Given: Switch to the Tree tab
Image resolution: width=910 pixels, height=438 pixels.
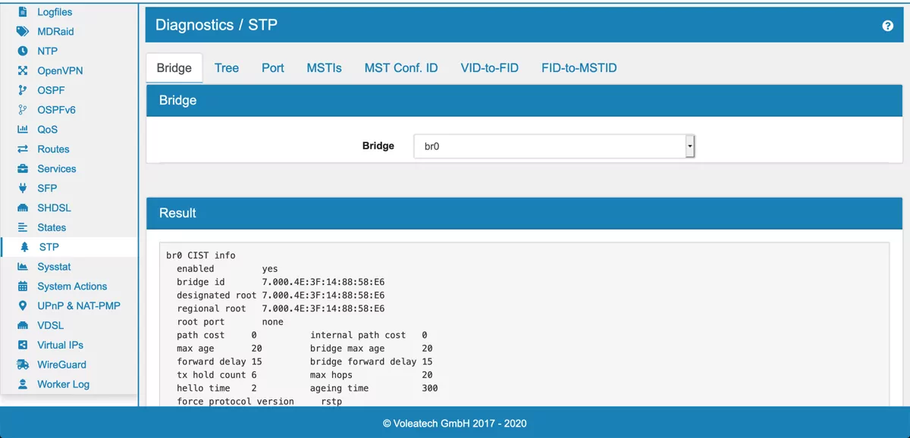Looking at the screenshot, I should (x=227, y=67).
